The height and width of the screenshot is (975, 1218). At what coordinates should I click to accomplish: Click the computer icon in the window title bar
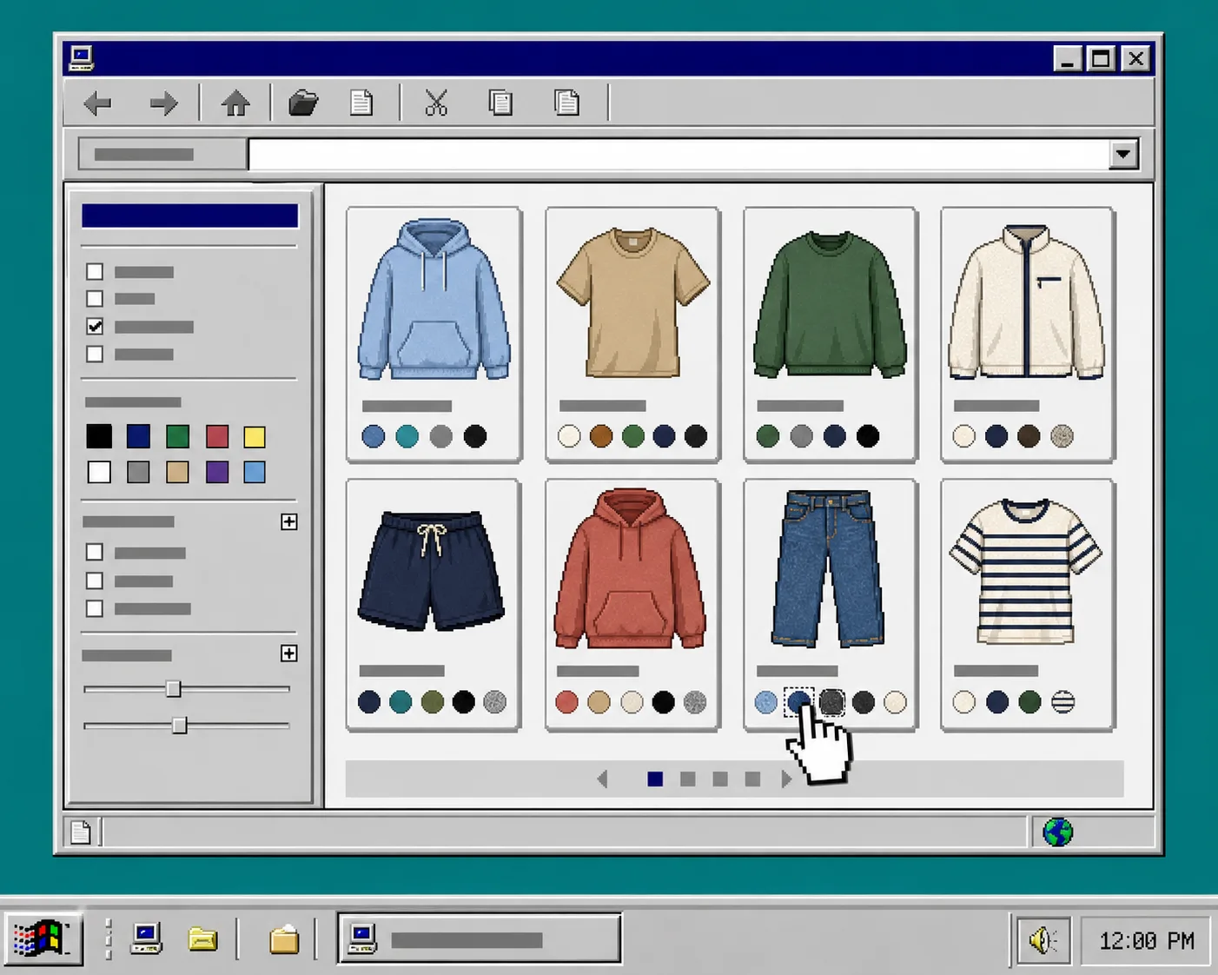click(82, 59)
